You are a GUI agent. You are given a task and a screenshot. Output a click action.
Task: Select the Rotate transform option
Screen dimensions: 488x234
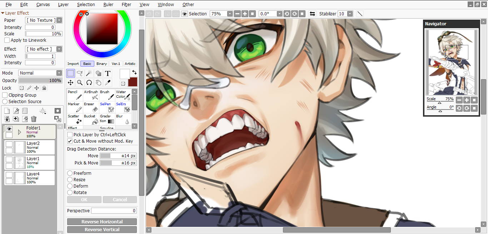[x=70, y=192]
